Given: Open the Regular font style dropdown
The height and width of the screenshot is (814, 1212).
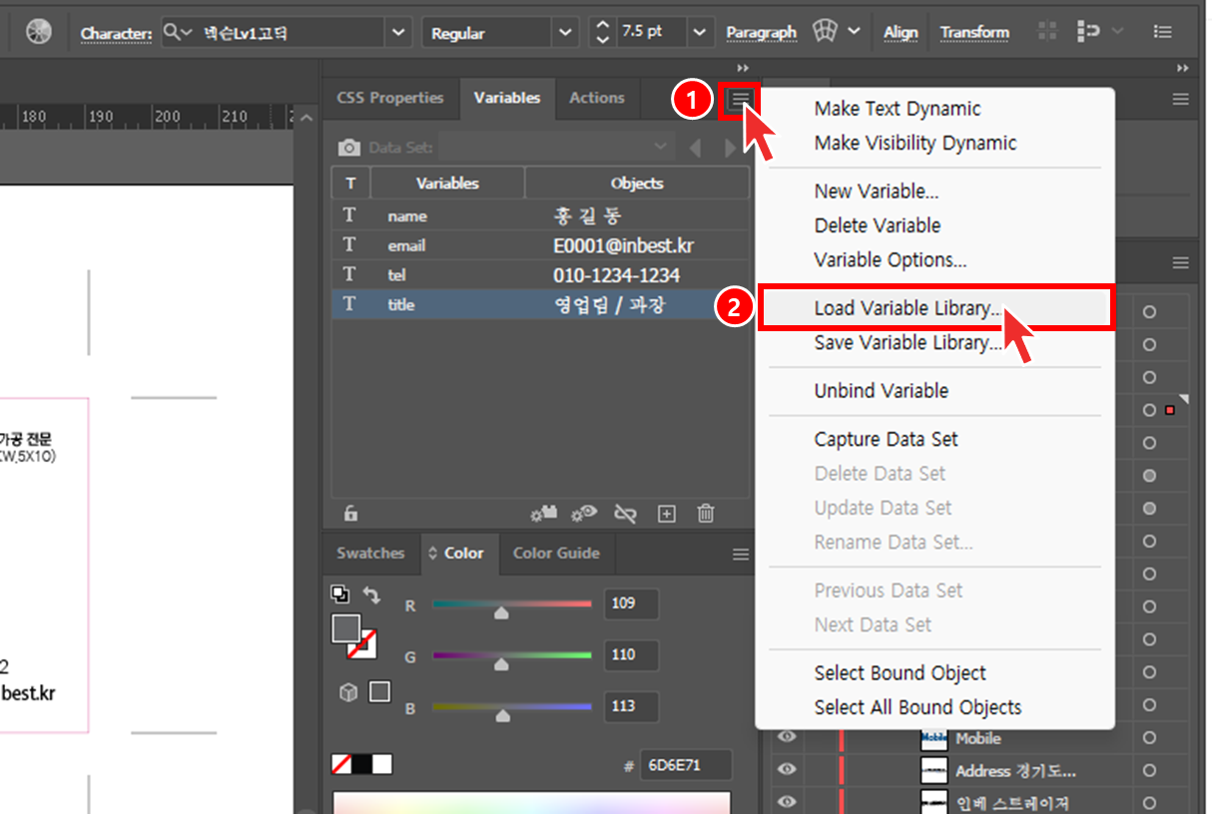Looking at the screenshot, I should pyautogui.click(x=567, y=32).
